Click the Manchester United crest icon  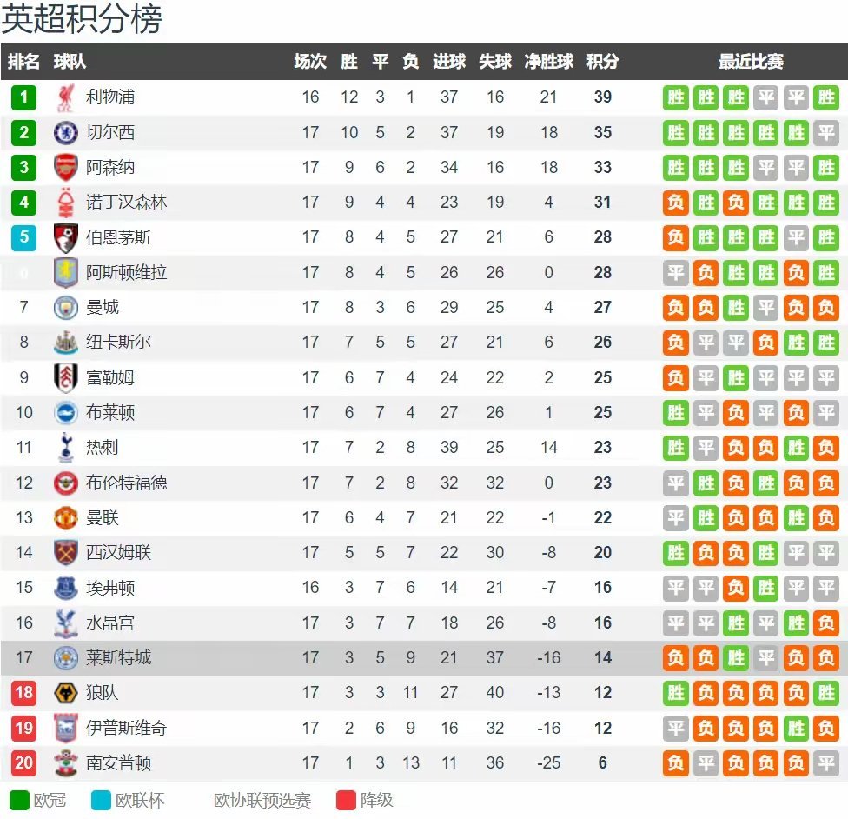point(66,517)
